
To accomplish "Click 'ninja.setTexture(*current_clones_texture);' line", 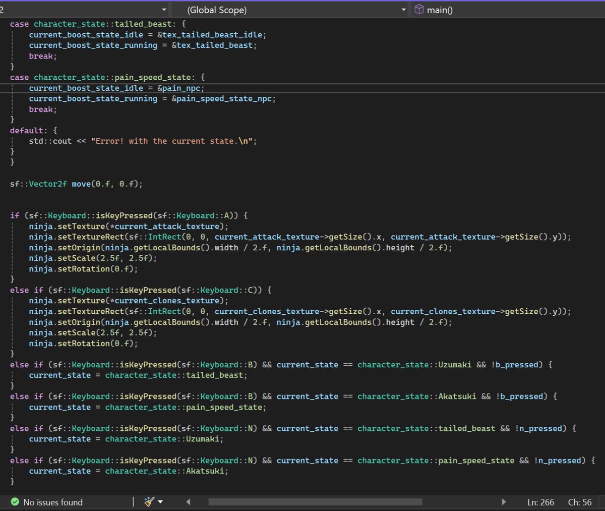I will point(129,301).
